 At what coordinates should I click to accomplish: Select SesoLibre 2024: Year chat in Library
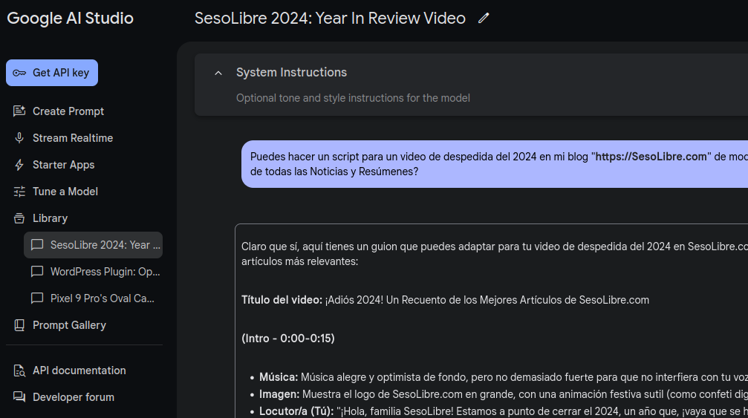(x=94, y=245)
